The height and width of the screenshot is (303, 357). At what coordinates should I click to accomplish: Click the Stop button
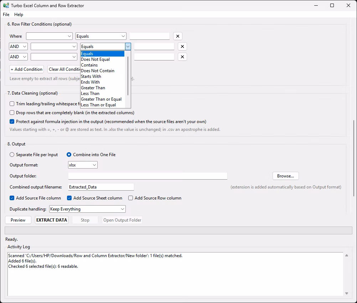point(85,220)
